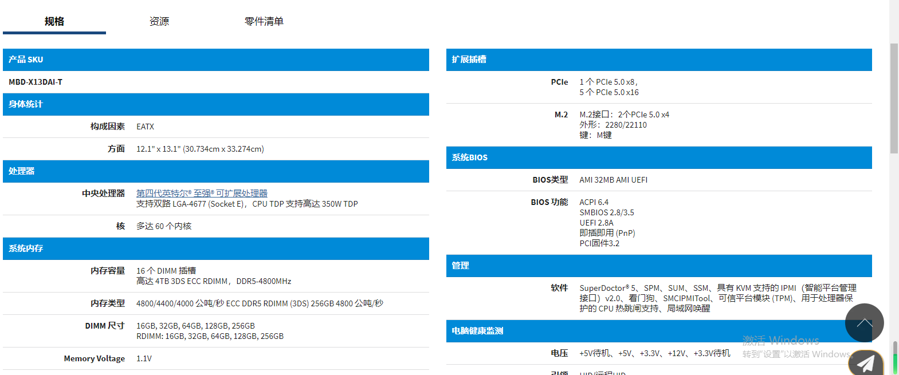
Task: Click the 管理 section header
Action: (x=659, y=266)
